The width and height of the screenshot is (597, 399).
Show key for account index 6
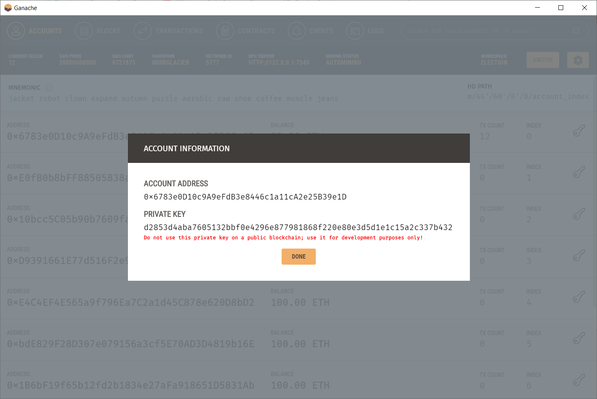(579, 380)
